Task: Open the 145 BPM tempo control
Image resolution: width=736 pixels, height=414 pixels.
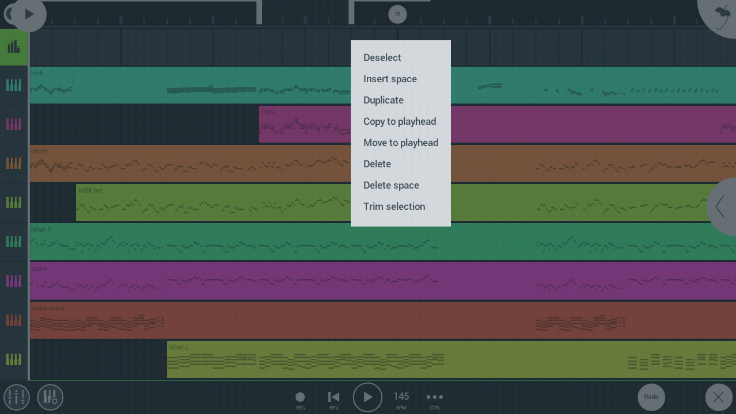Action: tap(401, 399)
